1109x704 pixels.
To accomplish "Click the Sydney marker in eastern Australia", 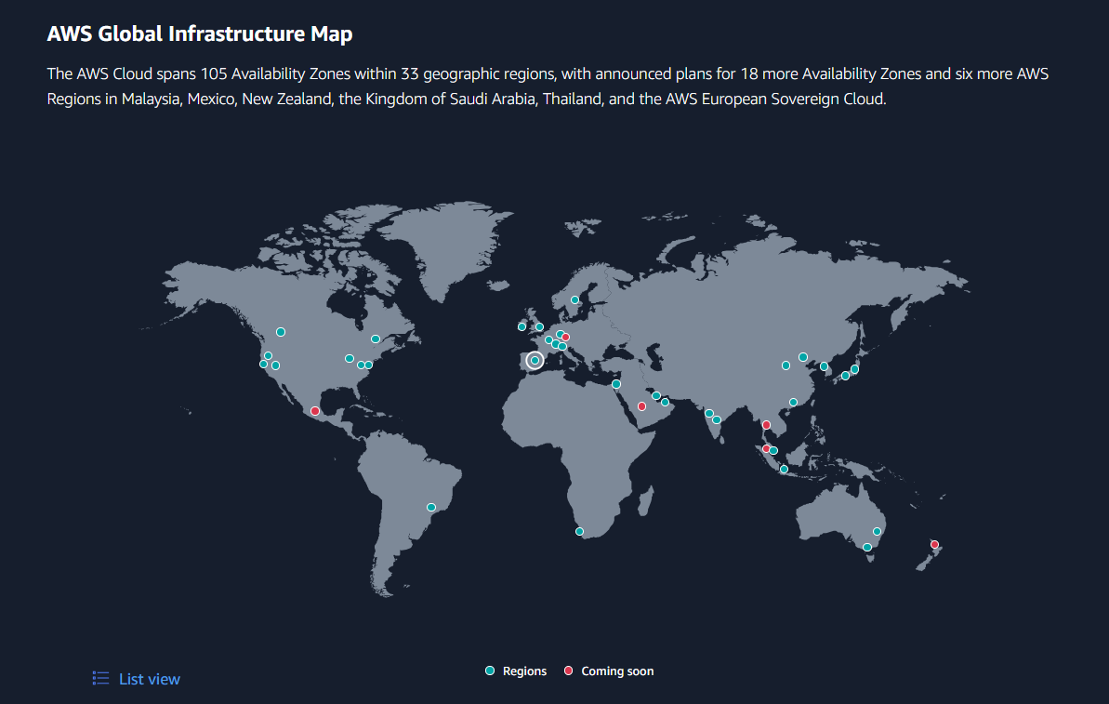I will pos(877,531).
